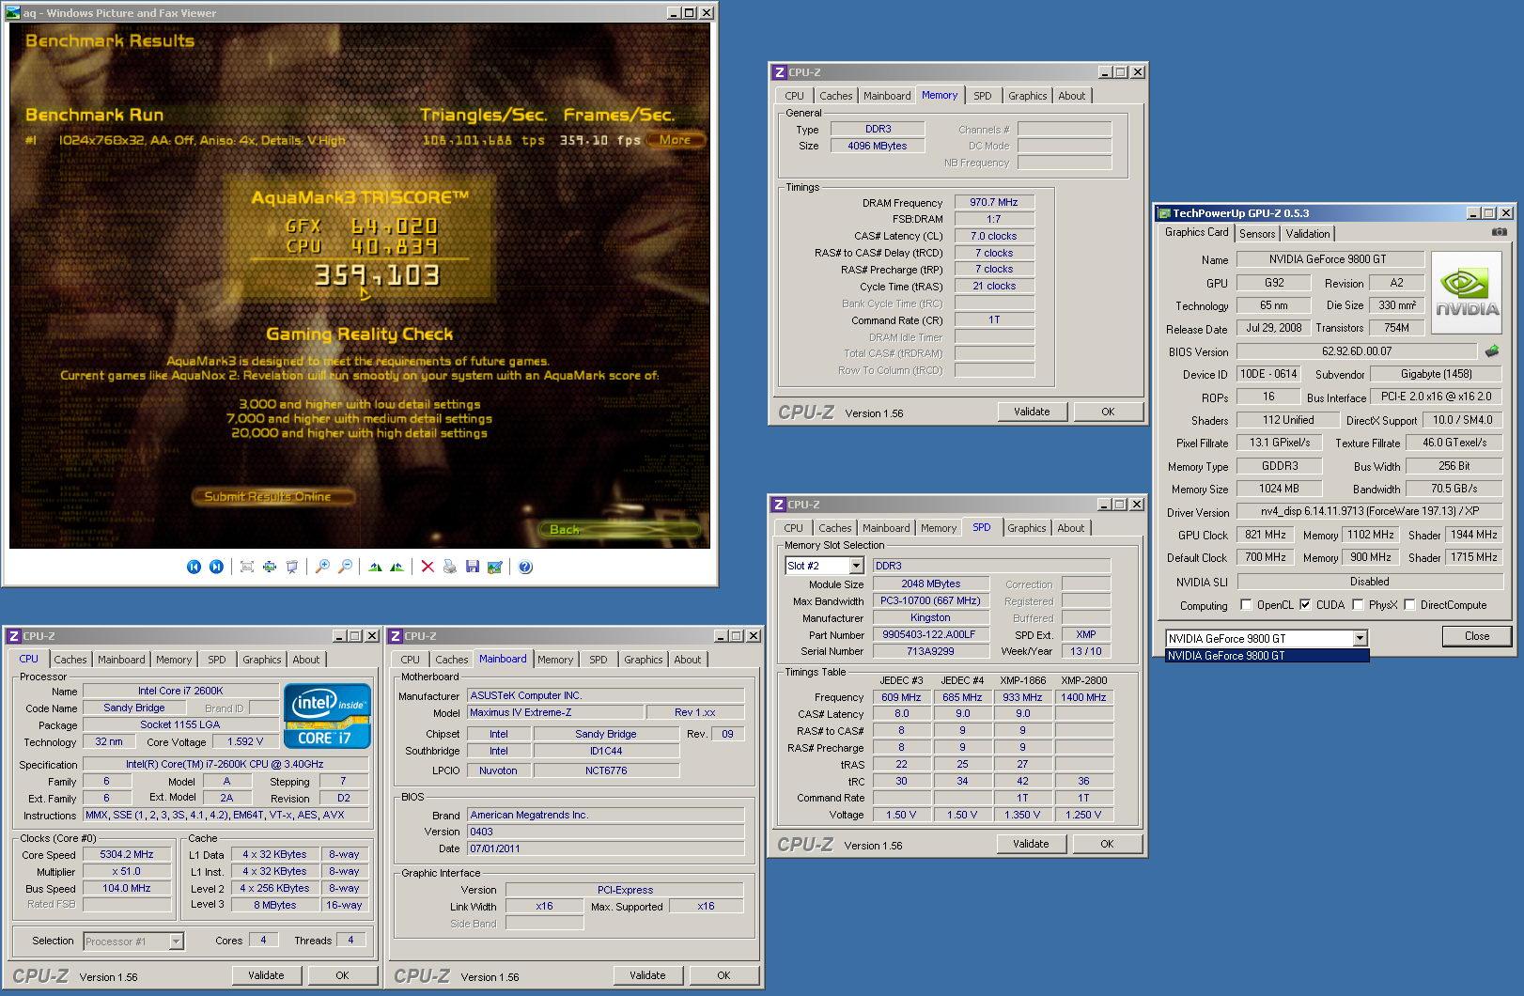Screen dimensions: 1524x996
Task: Toggle the PhysX checkbox in GPU-Z
Action: [1358, 605]
